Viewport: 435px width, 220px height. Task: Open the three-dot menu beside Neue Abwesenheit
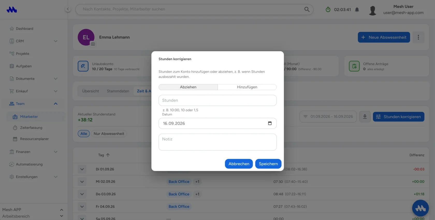click(x=418, y=37)
